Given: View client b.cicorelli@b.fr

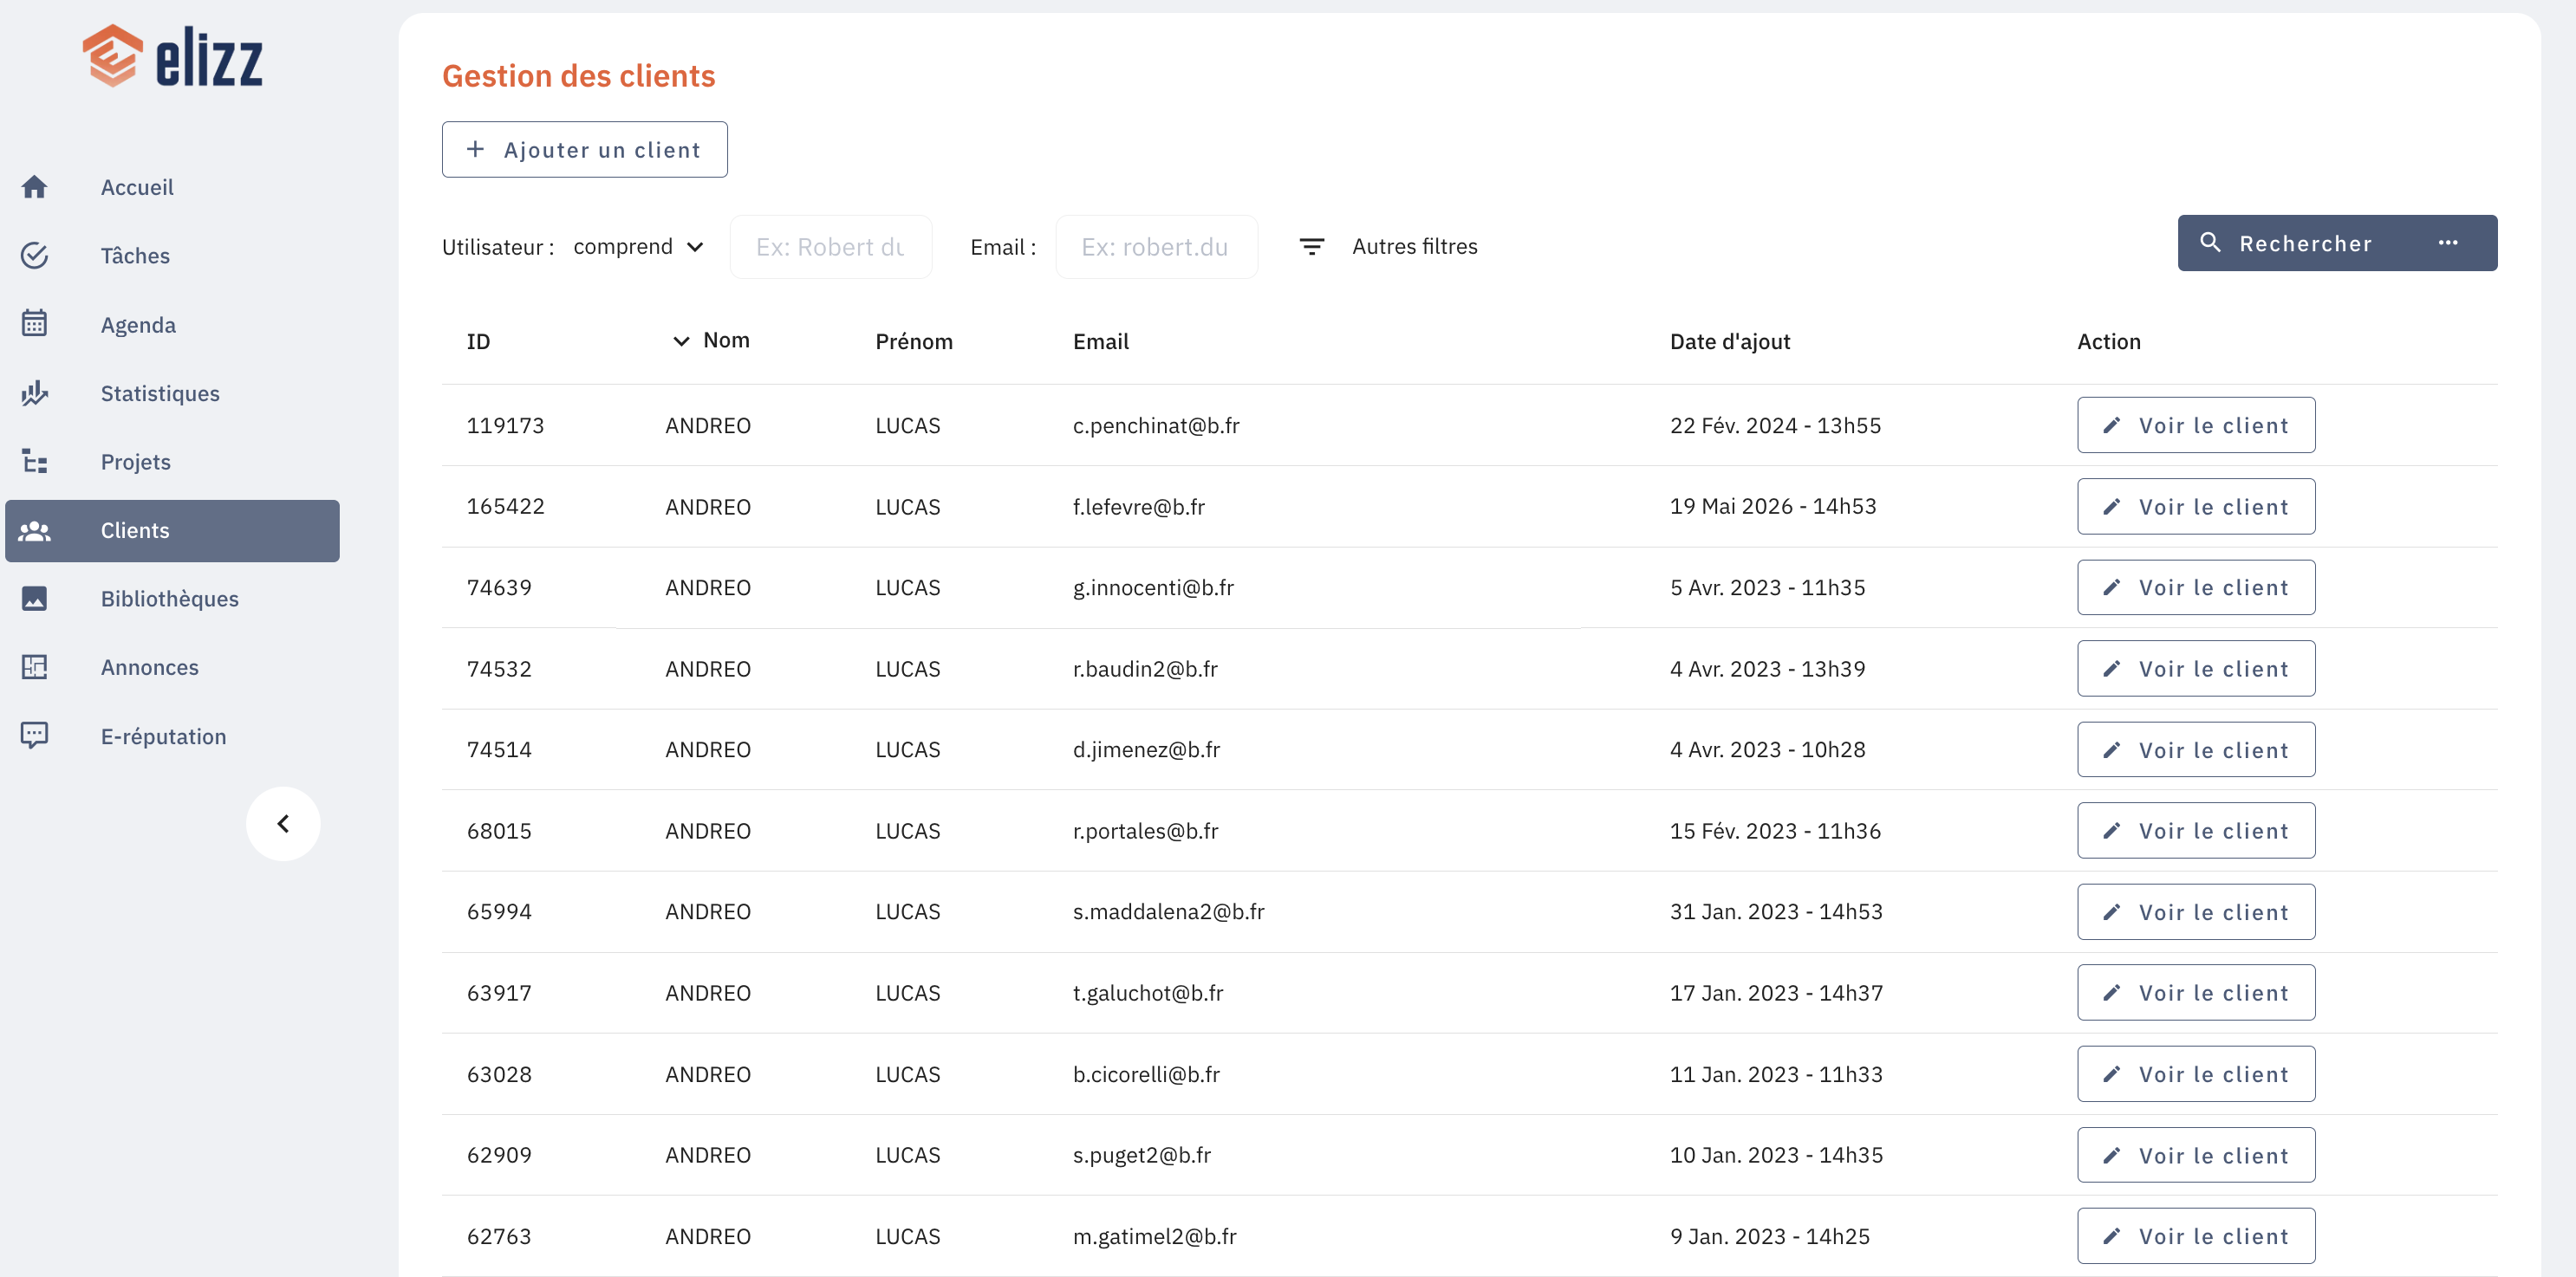Looking at the screenshot, I should [x=2196, y=1074].
